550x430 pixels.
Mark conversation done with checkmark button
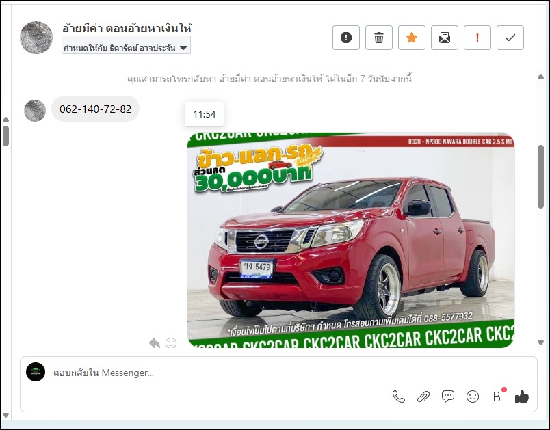(510, 38)
